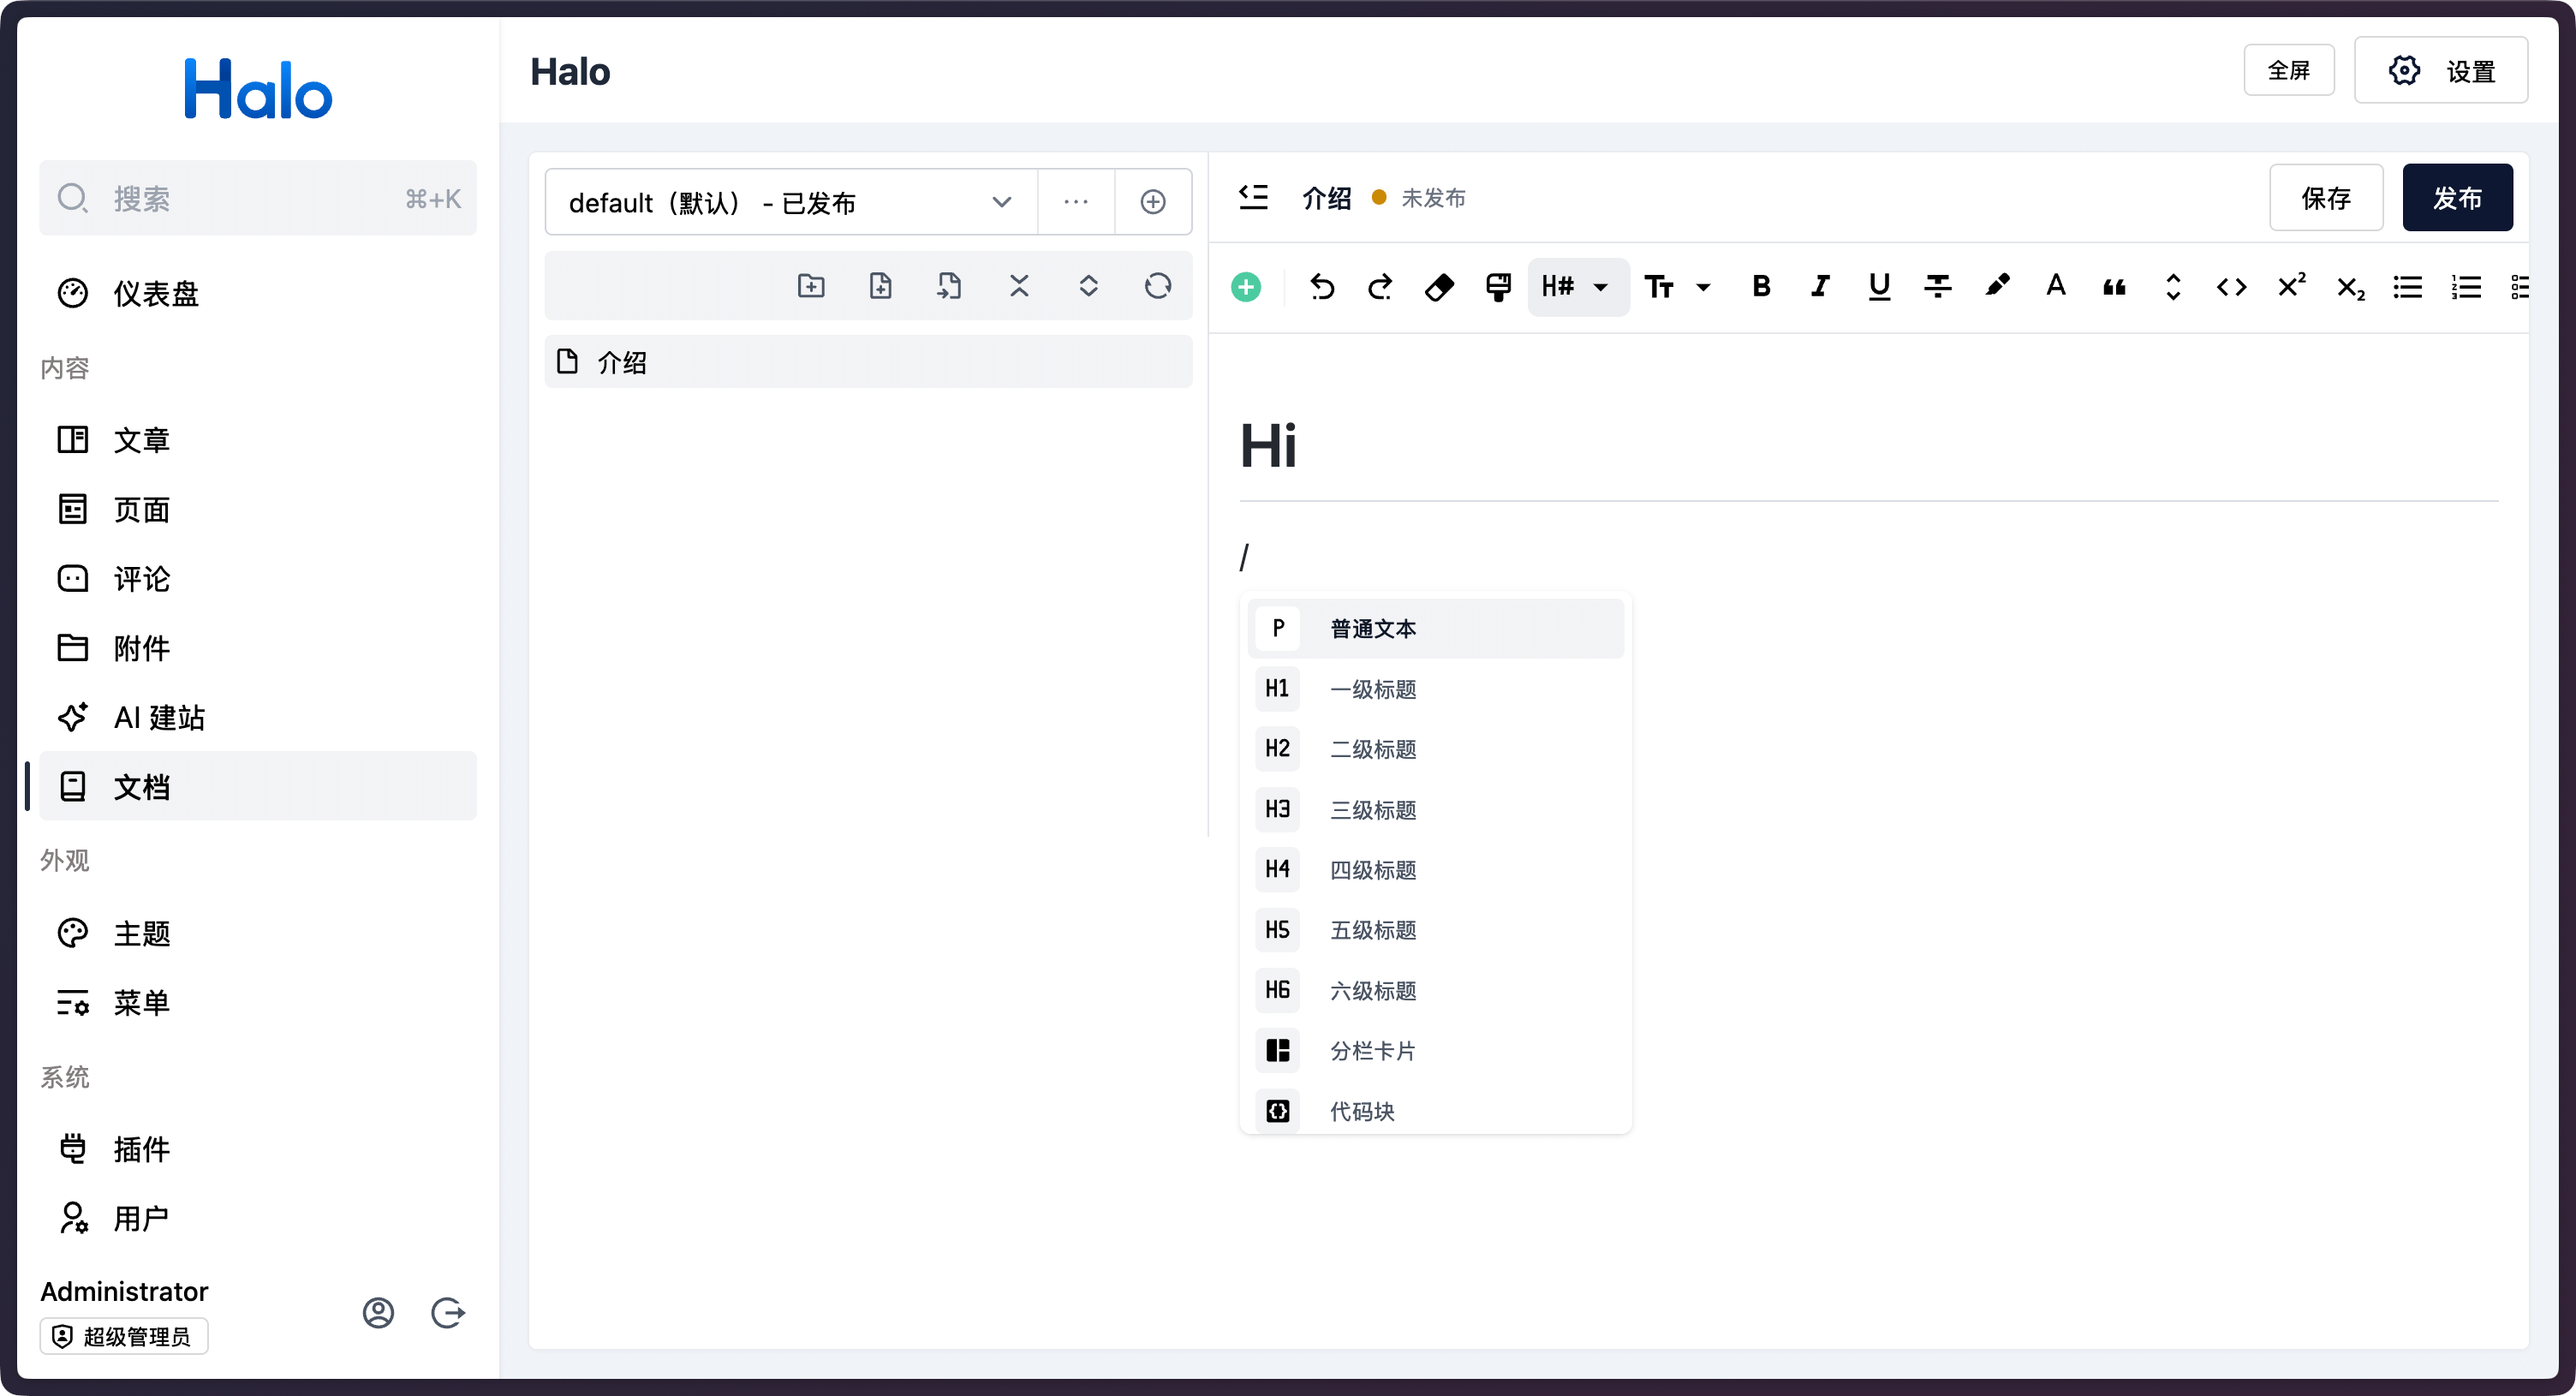The image size is (2576, 1396).
Task: Click the 发布 publish button
Action: pos(2456,198)
